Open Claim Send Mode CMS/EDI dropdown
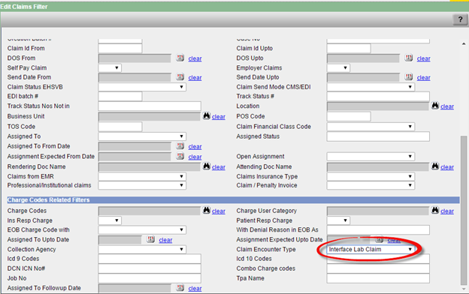This screenshot has height=294, width=469. coord(371,87)
